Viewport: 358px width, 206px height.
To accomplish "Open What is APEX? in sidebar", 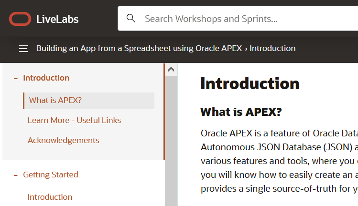I will click(55, 100).
